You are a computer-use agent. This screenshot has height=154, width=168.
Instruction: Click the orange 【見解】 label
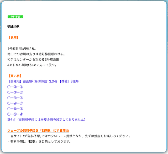[x=13, y=38]
